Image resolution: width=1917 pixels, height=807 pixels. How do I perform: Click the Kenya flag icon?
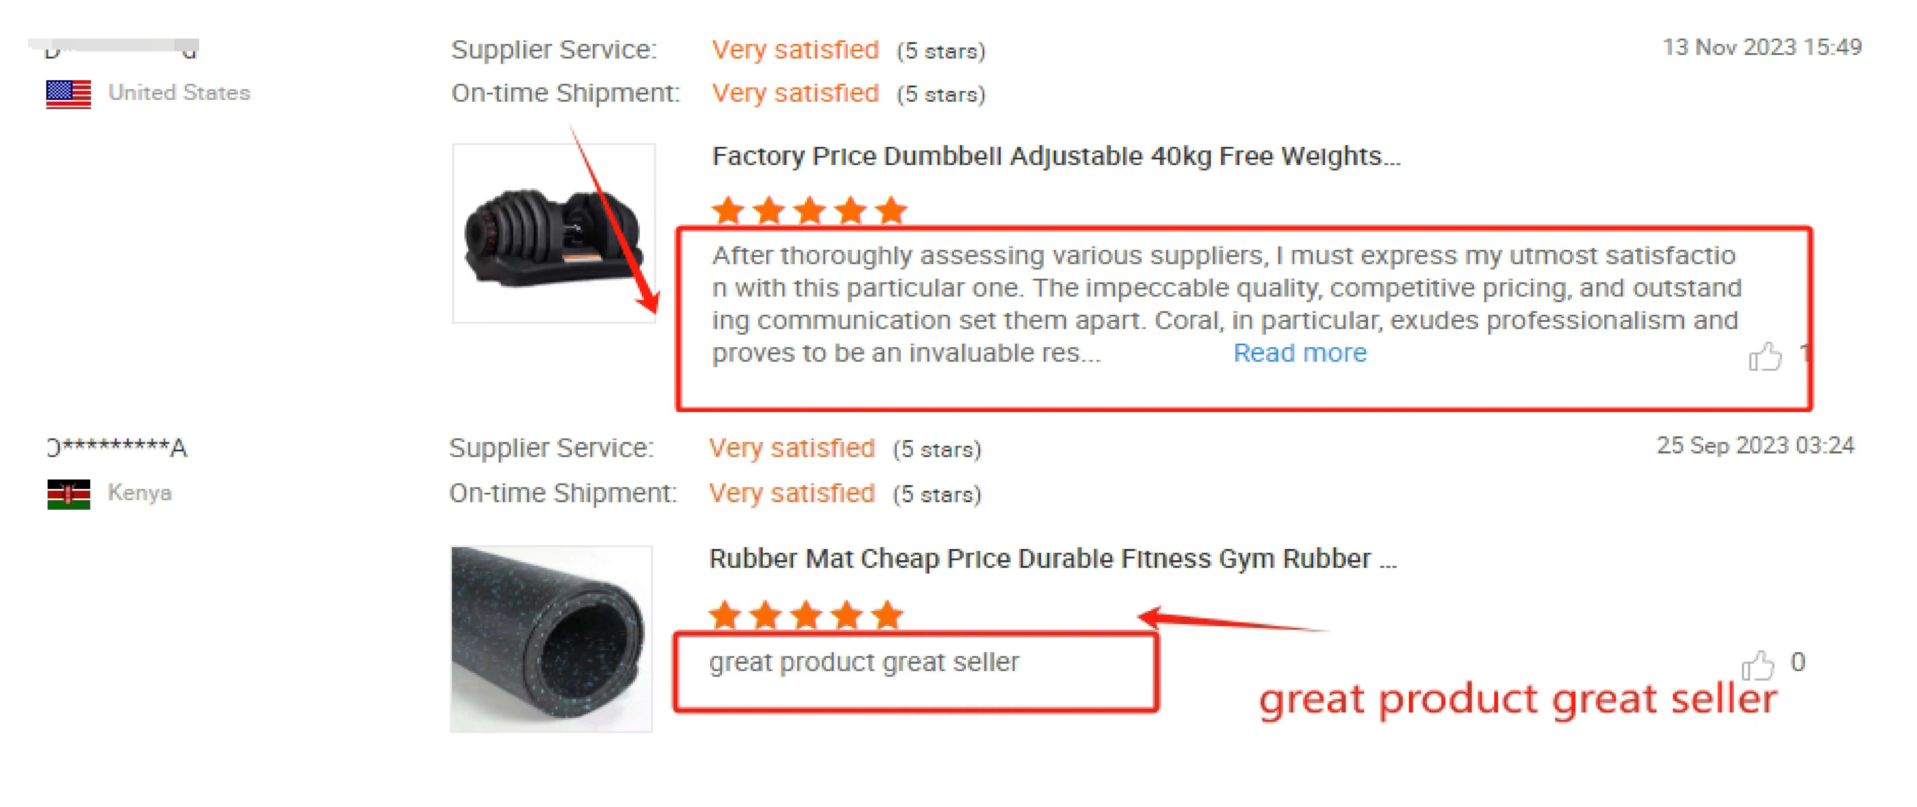(69, 494)
